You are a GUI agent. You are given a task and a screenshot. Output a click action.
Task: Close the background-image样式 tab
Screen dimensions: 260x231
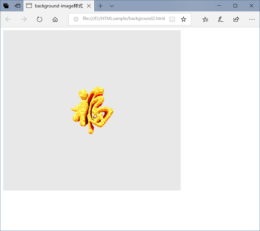[89, 6]
